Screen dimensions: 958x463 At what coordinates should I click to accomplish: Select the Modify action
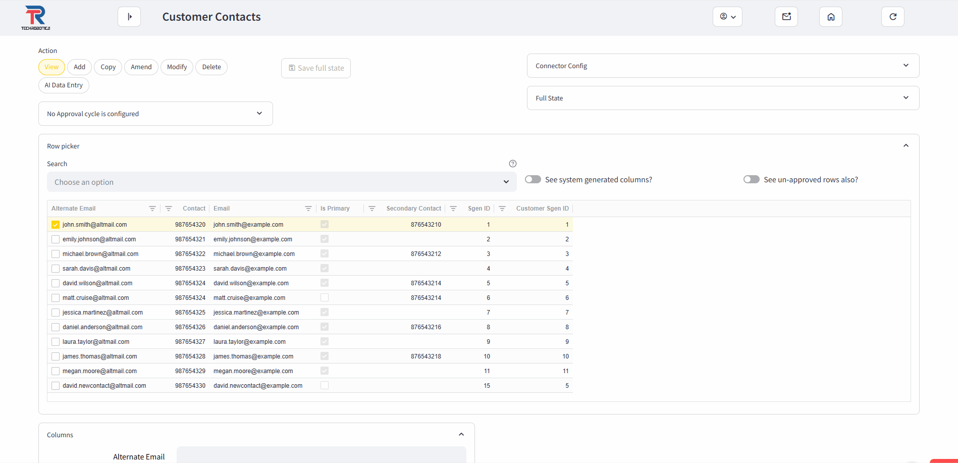(177, 67)
